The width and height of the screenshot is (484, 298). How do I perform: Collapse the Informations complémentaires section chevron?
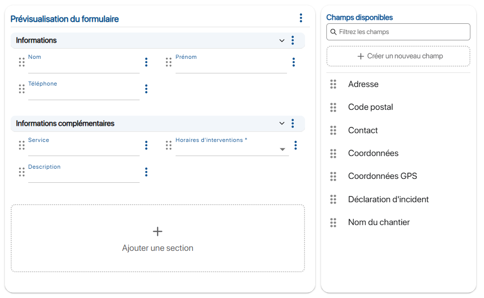pos(282,123)
